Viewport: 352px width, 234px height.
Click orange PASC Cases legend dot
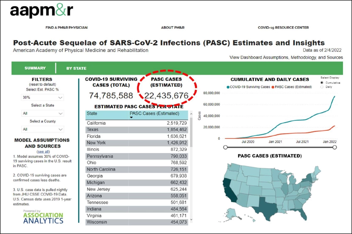pos(273,87)
